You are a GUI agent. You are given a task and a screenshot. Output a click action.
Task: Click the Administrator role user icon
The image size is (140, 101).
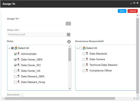[18, 54]
